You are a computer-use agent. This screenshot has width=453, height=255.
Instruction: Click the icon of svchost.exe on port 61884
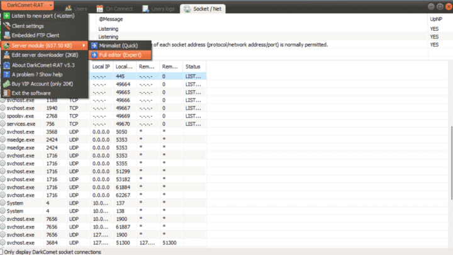pos(3,188)
